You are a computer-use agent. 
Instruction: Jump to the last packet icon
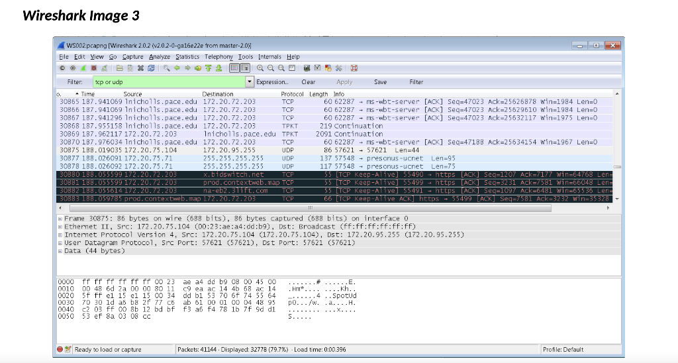218,68
